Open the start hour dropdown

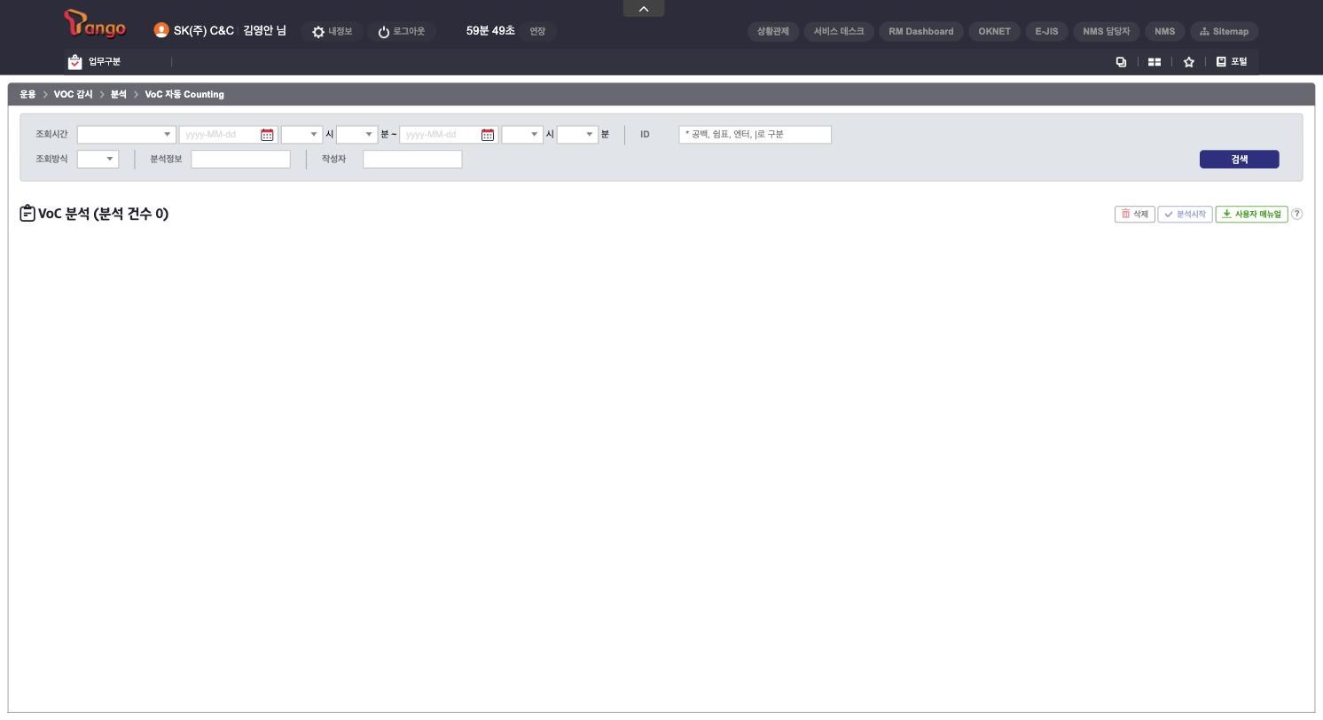tap(301, 135)
